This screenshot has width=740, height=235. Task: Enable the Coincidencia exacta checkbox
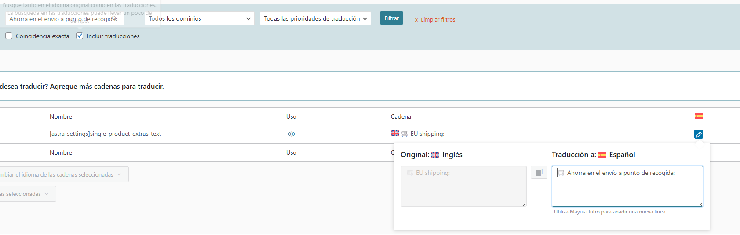[9, 36]
